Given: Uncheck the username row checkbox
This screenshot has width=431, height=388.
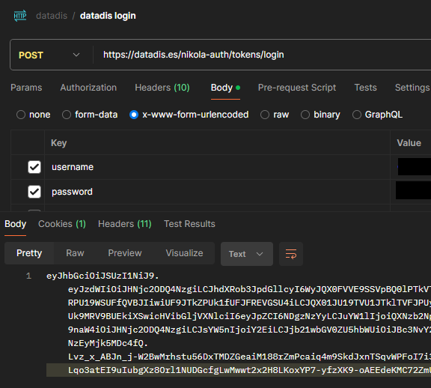Looking at the screenshot, I should tap(34, 167).
